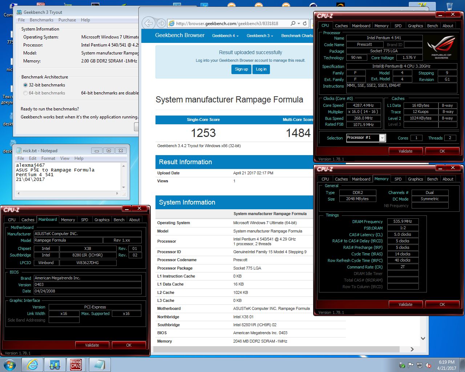
Task: Open the Processor #1 selection dropdown
Action: 382,138
